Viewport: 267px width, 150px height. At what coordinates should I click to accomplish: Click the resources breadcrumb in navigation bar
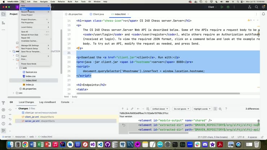point(20,137)
